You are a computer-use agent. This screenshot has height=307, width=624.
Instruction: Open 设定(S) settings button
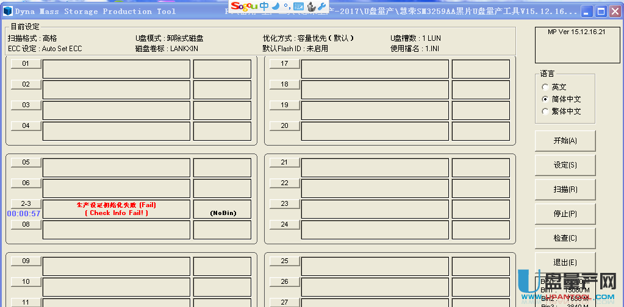coord(565,165)
